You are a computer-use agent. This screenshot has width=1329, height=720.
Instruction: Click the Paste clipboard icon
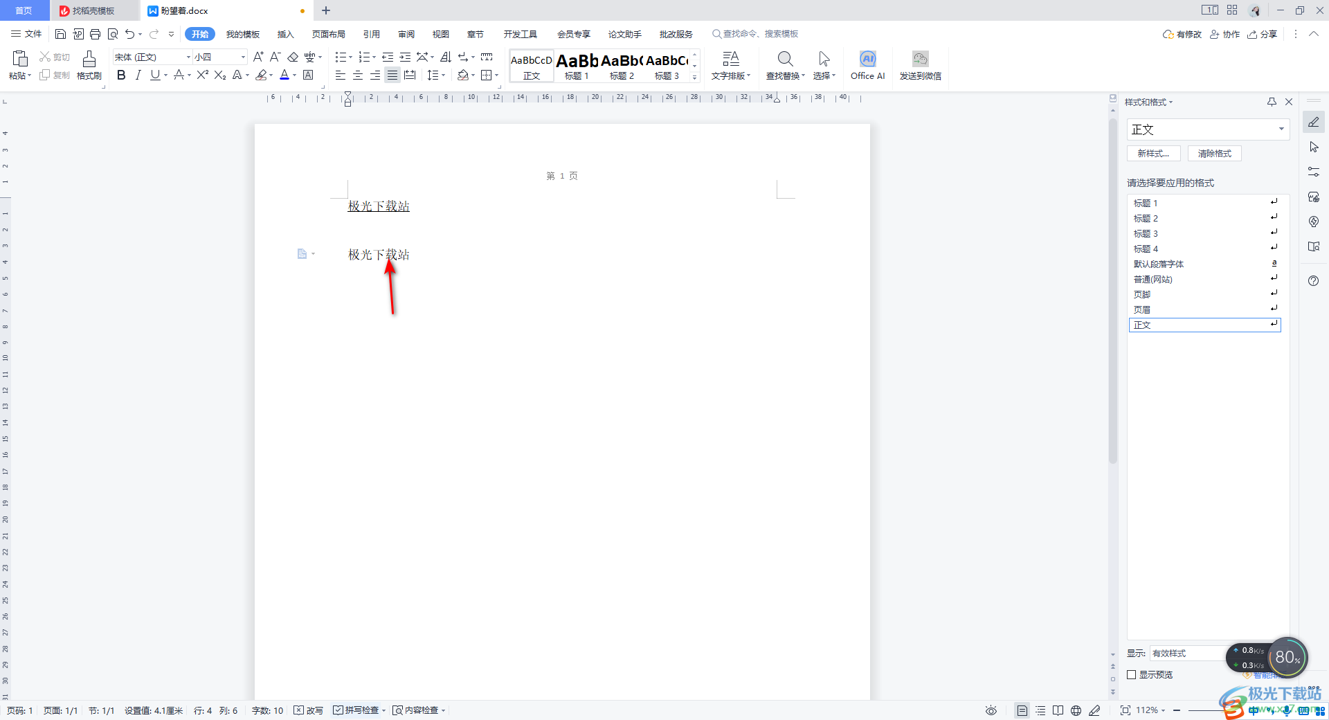point(20,60)
